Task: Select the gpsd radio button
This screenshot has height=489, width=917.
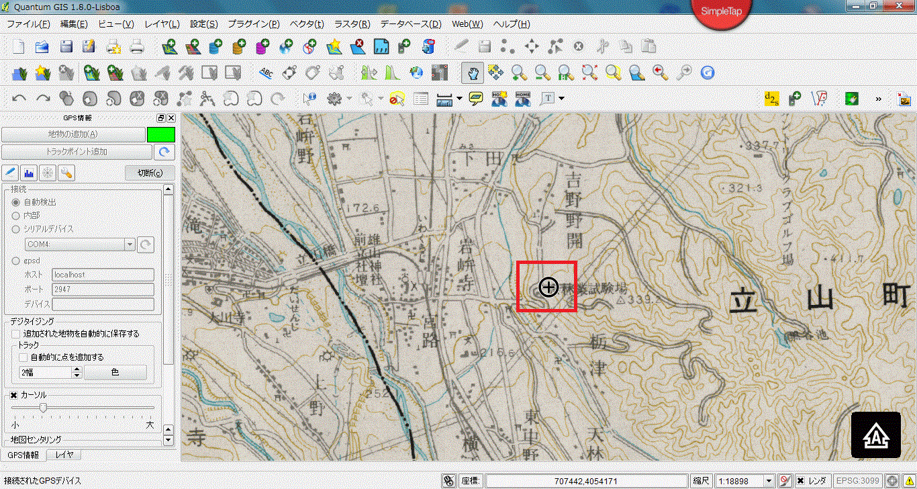Action: pyautogui.click(x=16, y=261)
